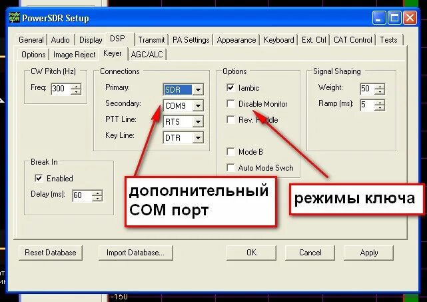Switch to the Audio tab
This screenshot has height=302, width=427.
click(60, 40)
